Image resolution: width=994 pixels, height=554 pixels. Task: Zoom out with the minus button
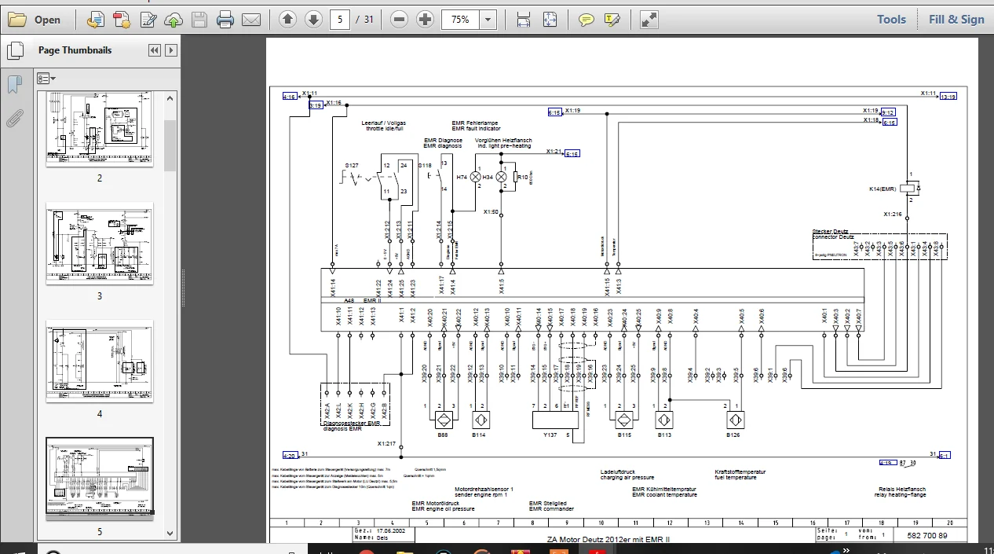399,20
